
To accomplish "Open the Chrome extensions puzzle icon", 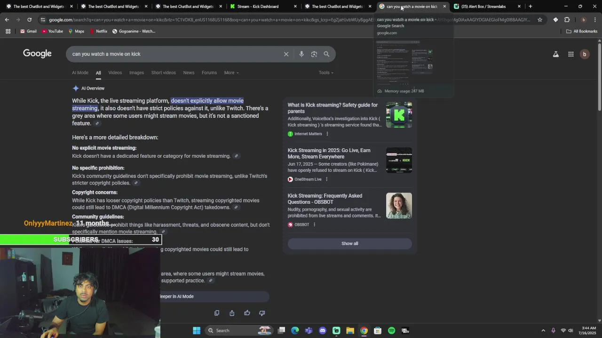I will [x=567, y=20].
